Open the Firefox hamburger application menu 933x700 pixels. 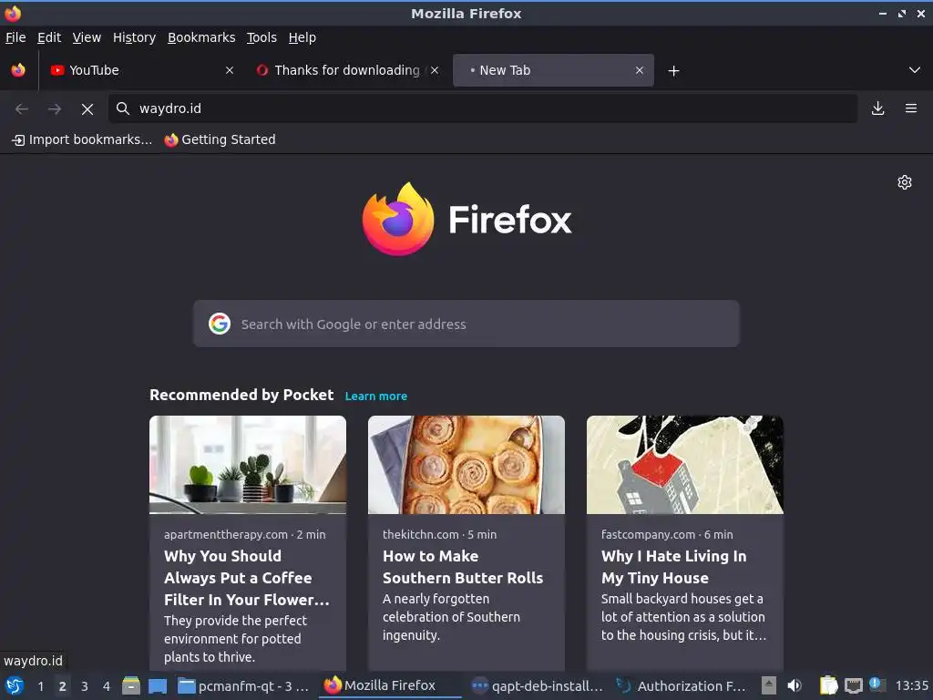click(x=911, y=108)
